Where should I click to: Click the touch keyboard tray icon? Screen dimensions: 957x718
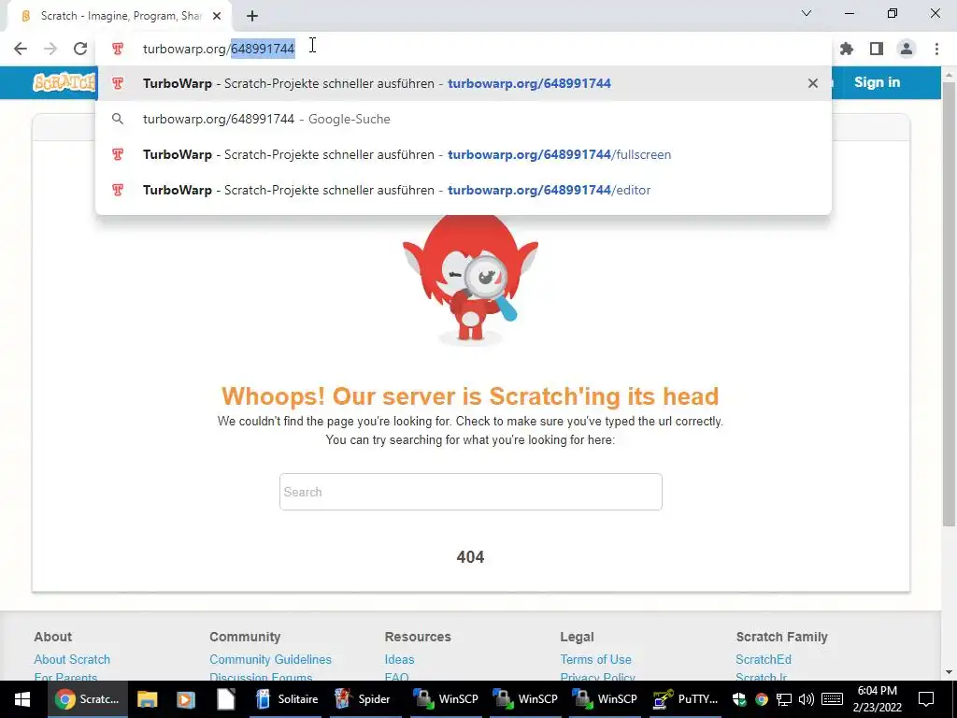pyautogui.click(x=833, y=699)
